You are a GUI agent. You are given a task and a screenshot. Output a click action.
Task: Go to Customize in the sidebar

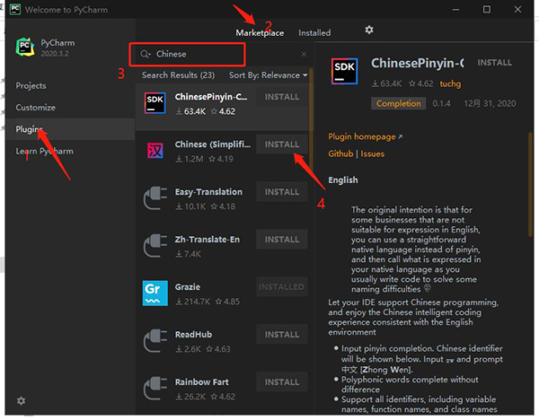pos(35,108)
